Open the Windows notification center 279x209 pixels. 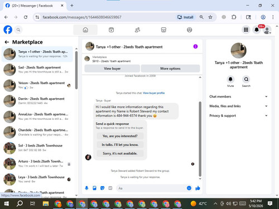[x=270, y=203]
